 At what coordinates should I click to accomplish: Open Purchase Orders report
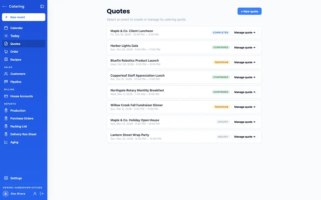pos(24,118)
